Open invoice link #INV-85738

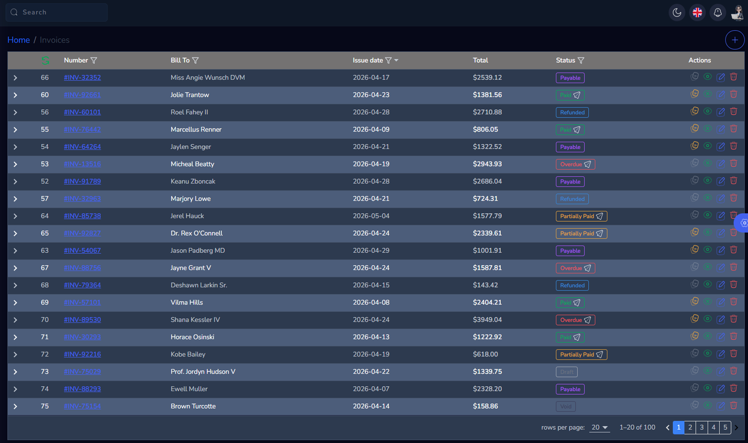point(82,216)
